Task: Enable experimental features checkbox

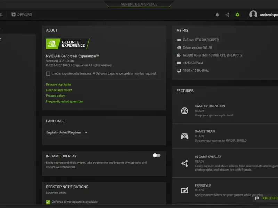Action: coord(48,73)
